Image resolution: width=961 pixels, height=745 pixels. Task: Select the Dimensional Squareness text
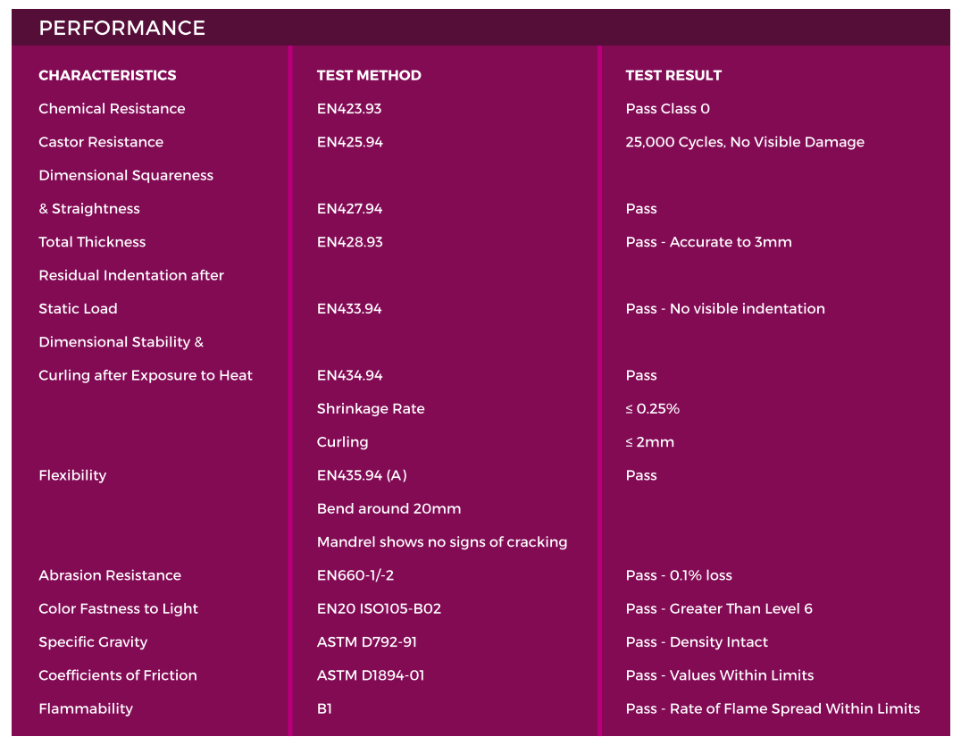tap(126, 175)
